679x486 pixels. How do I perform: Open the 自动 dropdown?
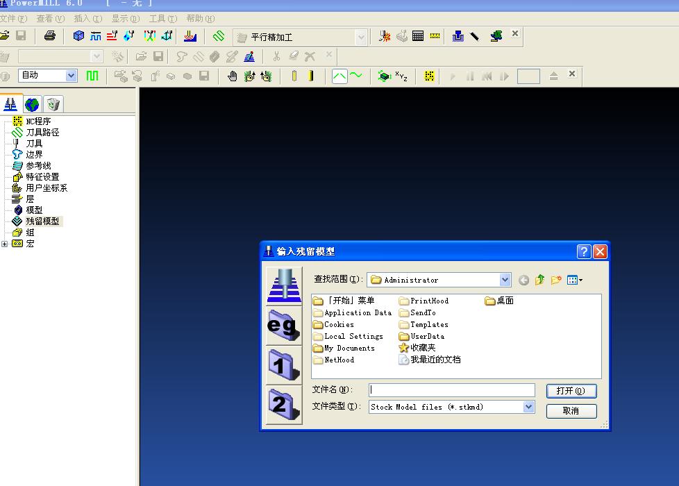click(71, 76)
